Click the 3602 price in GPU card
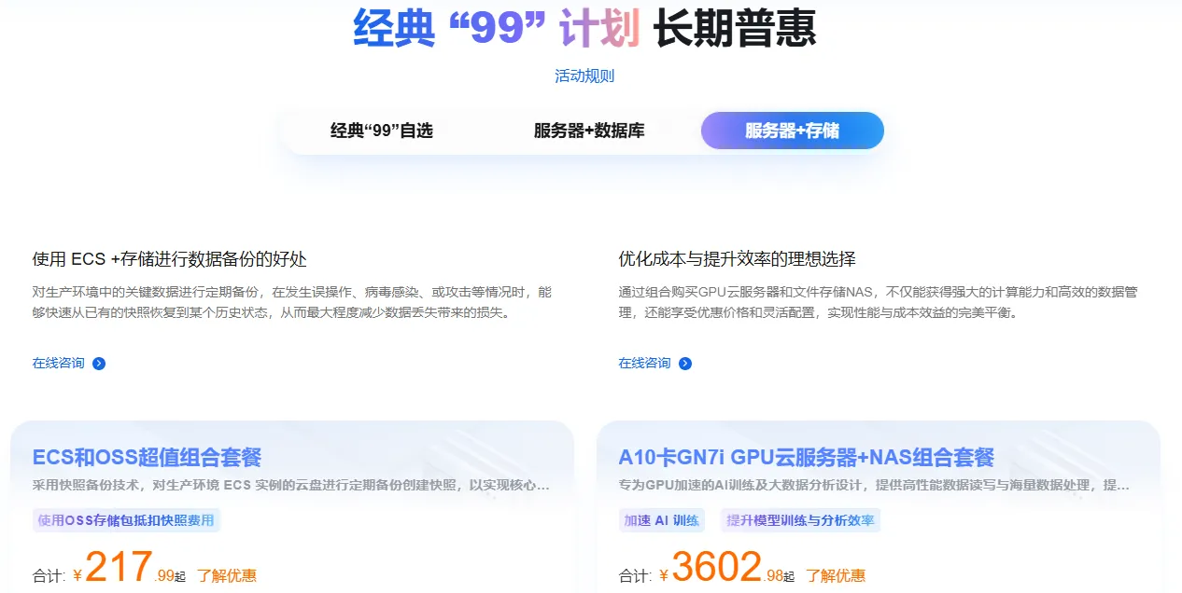The image size is (1182, 593). 717,566
